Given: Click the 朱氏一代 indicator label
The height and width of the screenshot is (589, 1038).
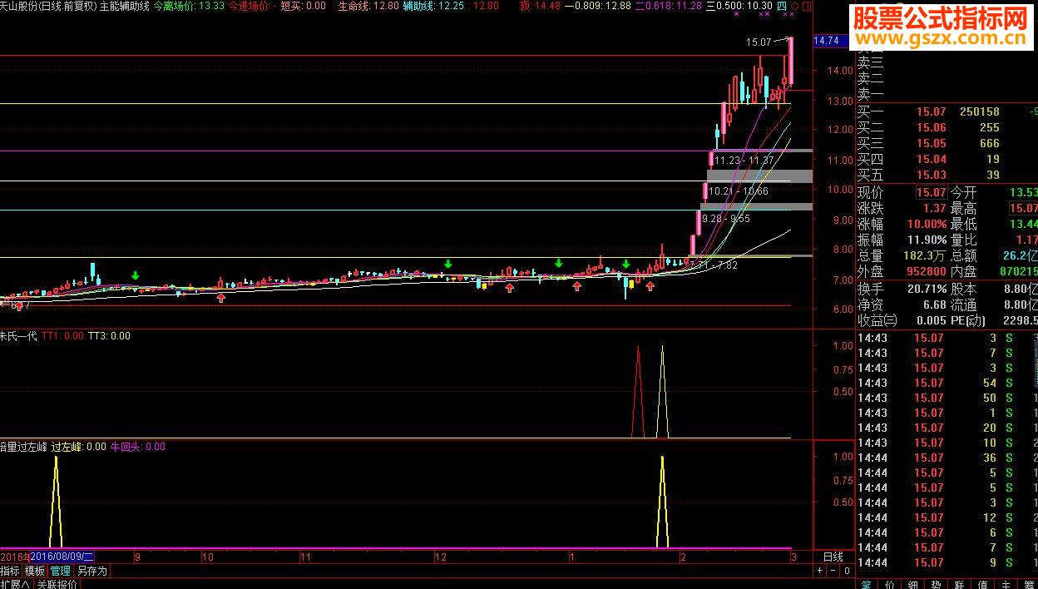Looking at the screenshot, I should click(18, 336).
